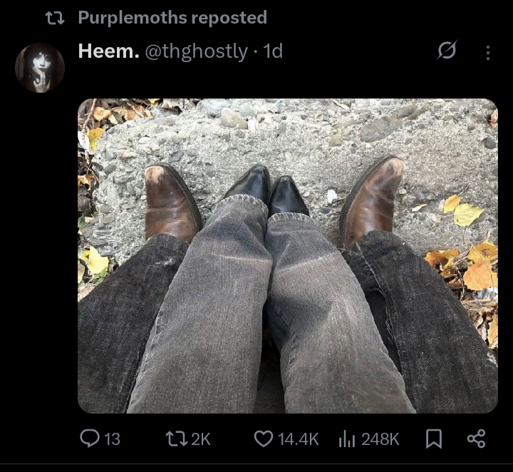Image resolution: width=513 pixels, height=472 pixels.
Task: Open the Grok slashed-circle icon
Action: click(447, 50)
